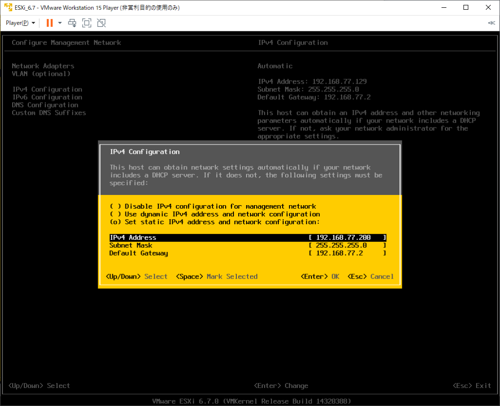Click Send Ctrl+Alt+Del toolbar icon
The width and height of the screenshot is (500, 406).
click(72, 23)
